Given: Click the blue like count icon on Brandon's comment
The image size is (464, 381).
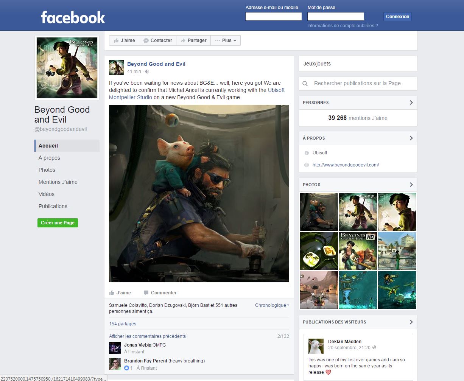Looking at the screenshot, I should tap(126, 368).
